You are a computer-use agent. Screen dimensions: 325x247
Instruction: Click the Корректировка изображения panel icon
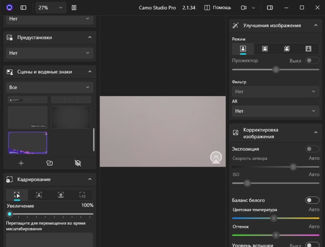236,133
